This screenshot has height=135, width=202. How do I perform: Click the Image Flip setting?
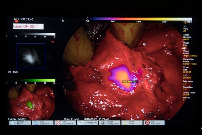click(186, 45)
